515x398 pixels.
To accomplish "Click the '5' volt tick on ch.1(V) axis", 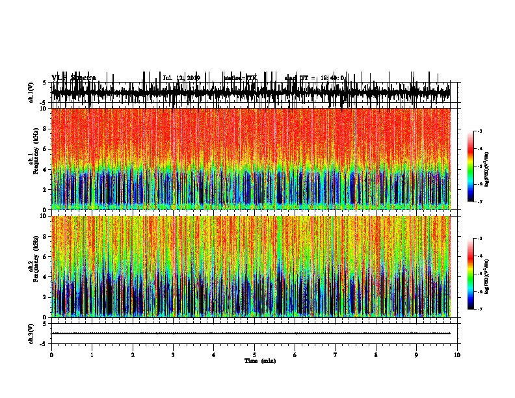I will coord(44,83).
